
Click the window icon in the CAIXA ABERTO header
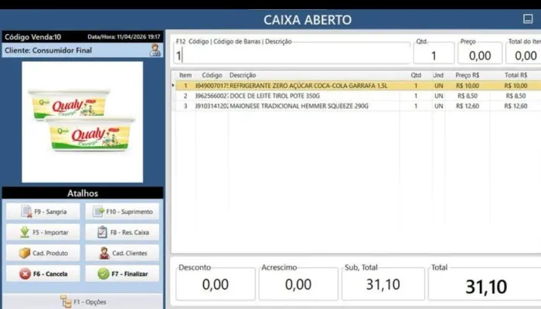528,19
